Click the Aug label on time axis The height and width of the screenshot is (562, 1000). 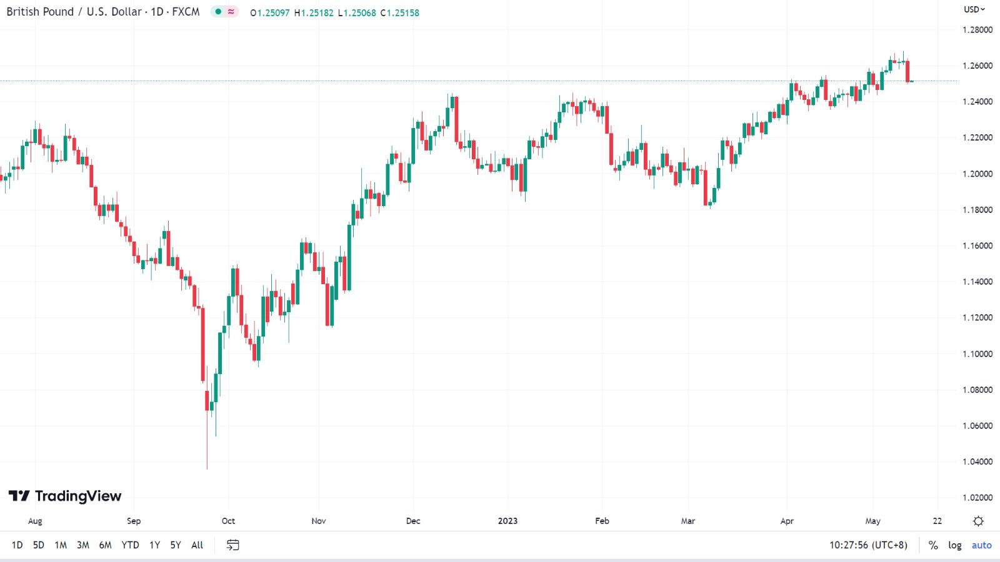(x=35, y=521)
